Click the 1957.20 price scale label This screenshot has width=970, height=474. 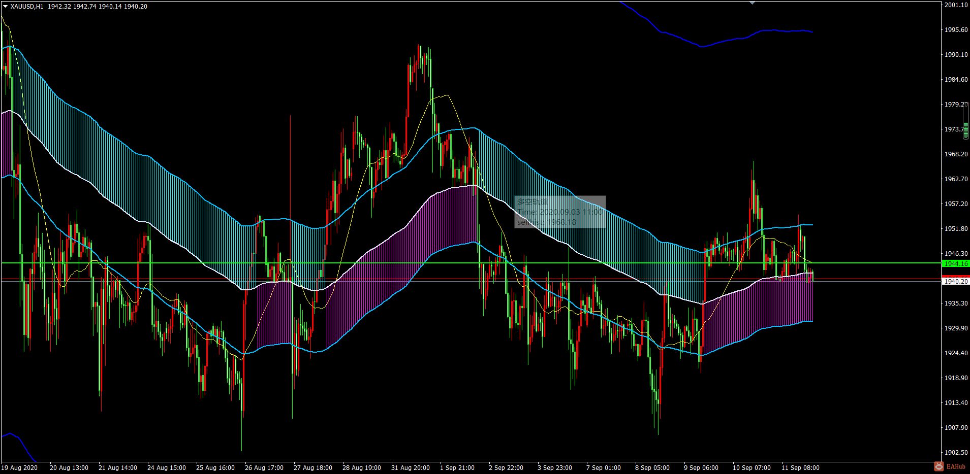[x=956, y=204]
